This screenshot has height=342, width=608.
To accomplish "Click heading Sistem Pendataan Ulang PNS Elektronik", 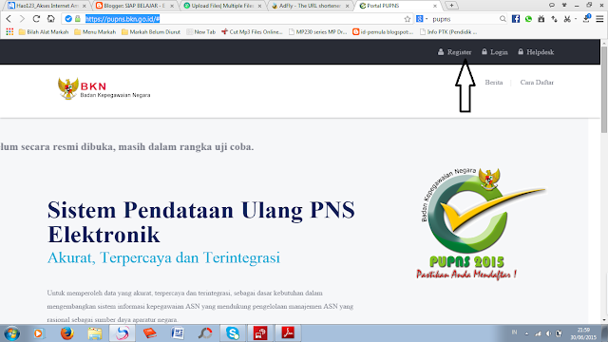I will (200, 222).
